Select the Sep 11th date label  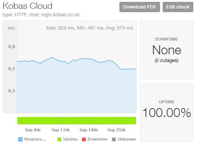61,130
